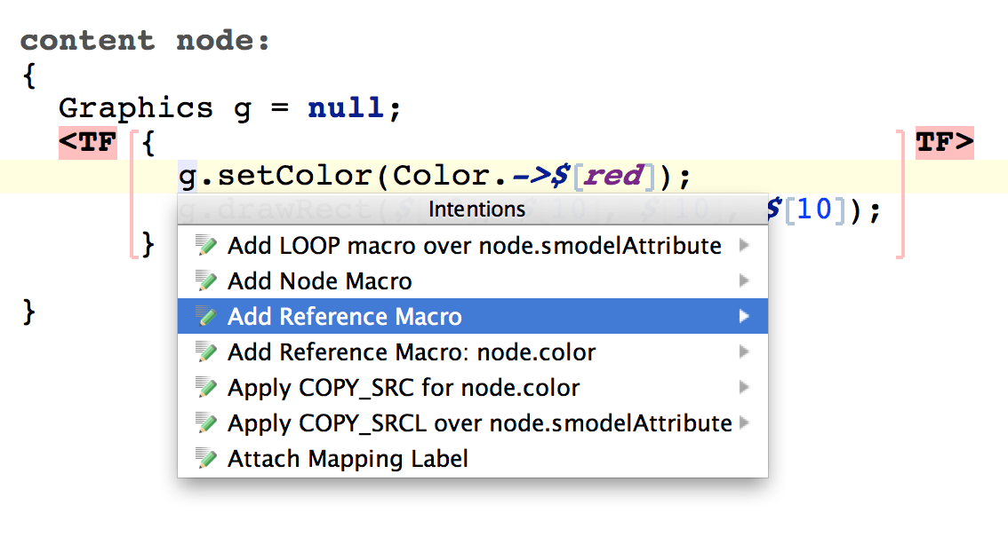Image resolution: width=1008 pixels, height=545 pixels.
Task: Click the content node: header text
Action: [145, 41]
